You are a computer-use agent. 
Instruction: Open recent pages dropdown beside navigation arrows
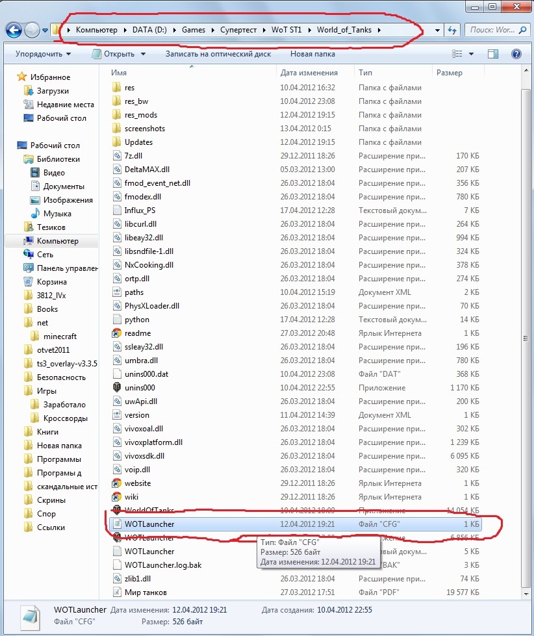(x=45, y=31)
